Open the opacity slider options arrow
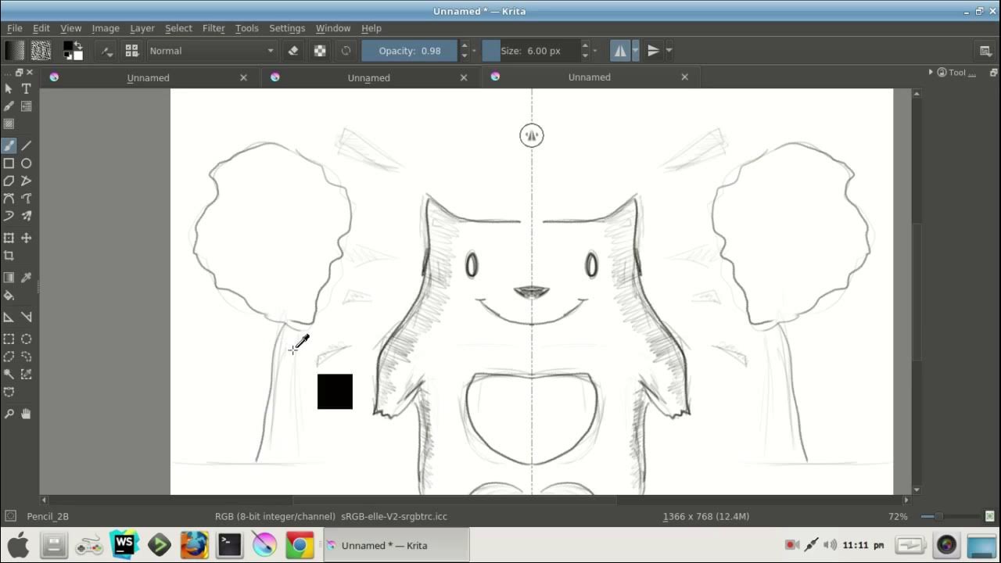Screen dimensions: 1001x563 474,51
